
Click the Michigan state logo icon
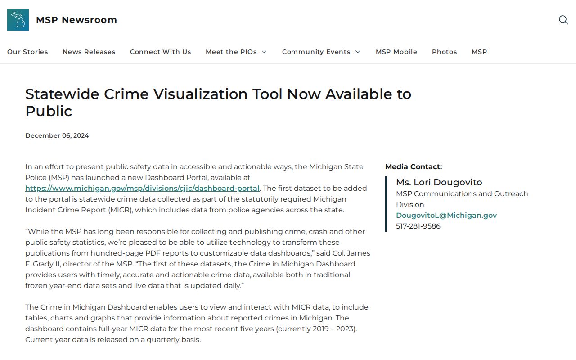pos(18,20)
